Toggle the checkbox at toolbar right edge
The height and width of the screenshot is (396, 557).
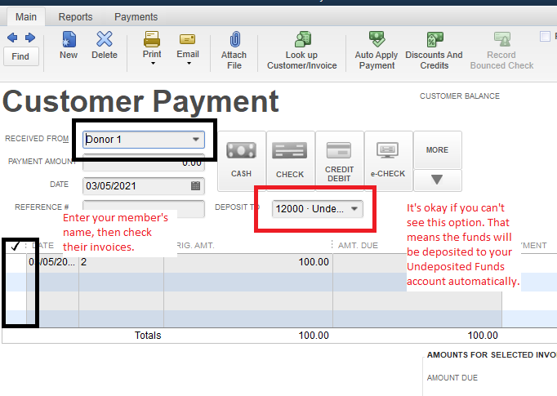pos(545,37)
